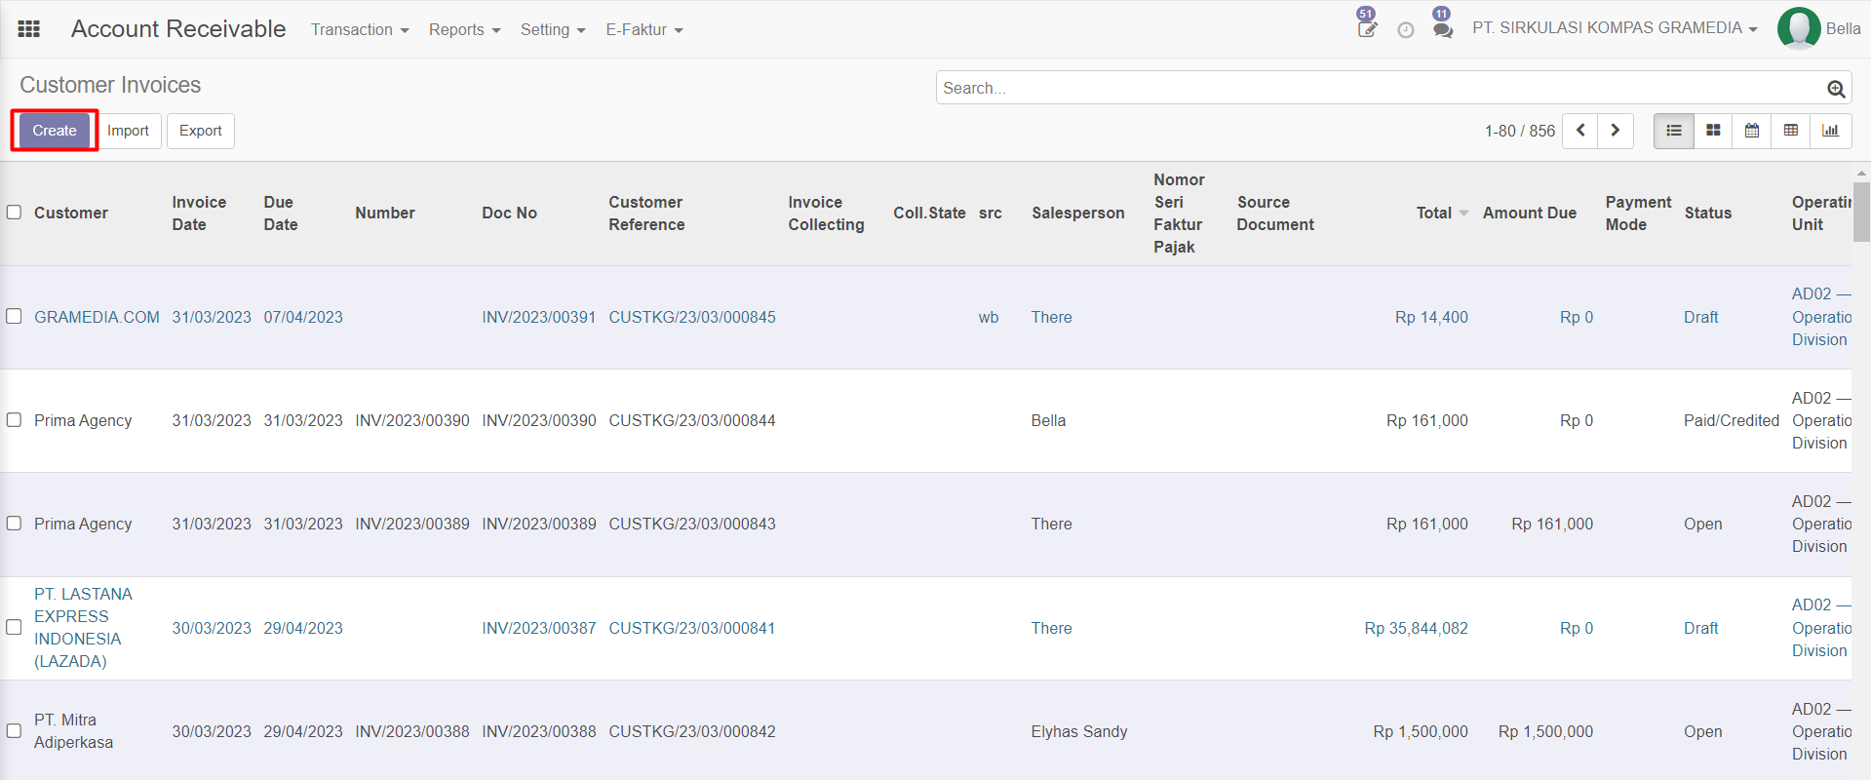Open the activities edit icon with badge 51
The image size is (1871, 780).
pyautogui.click(x=1367, y=29)
